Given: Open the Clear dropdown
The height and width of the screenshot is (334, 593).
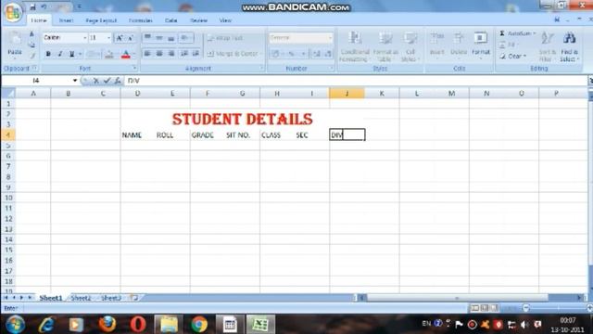Looking at the screenshot, I should (x=513, y=56).
